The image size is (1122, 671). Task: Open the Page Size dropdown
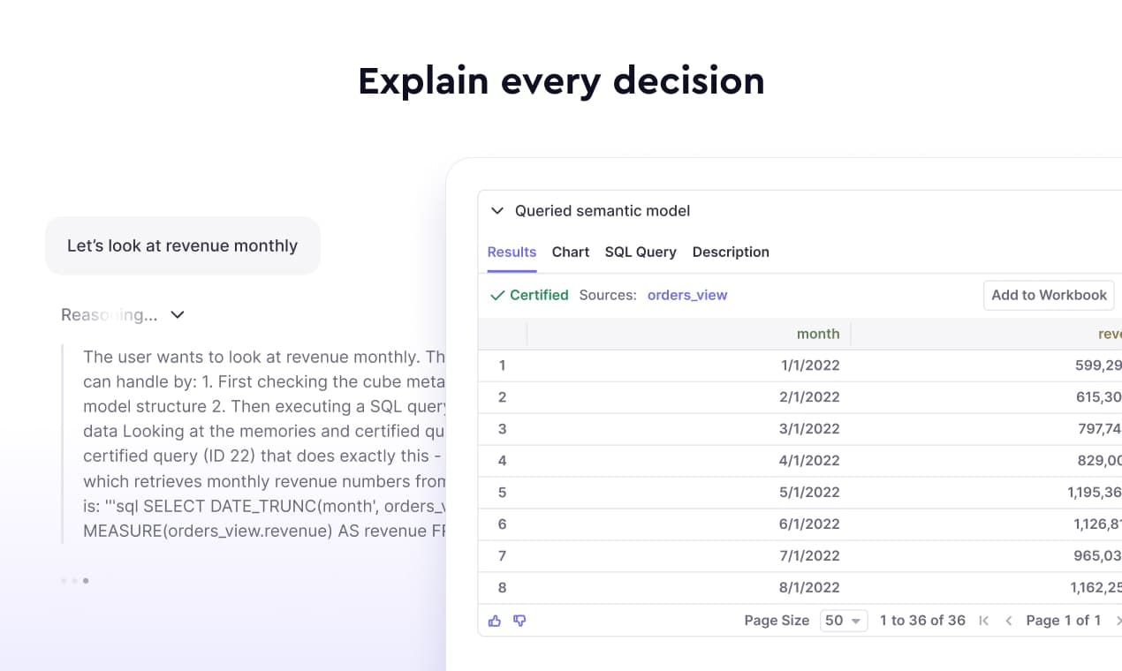pyautogui.click(x=843, y=621)
